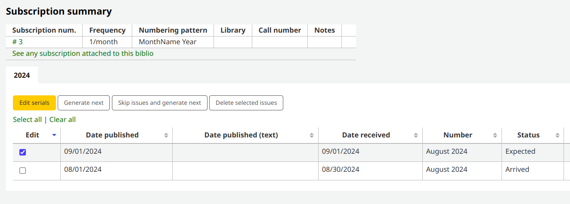Click Skip issues and generate next

(x=159, y=103)
